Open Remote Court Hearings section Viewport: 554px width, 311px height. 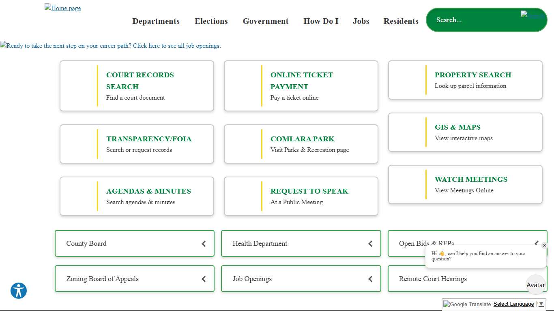(x=433, y=279)
